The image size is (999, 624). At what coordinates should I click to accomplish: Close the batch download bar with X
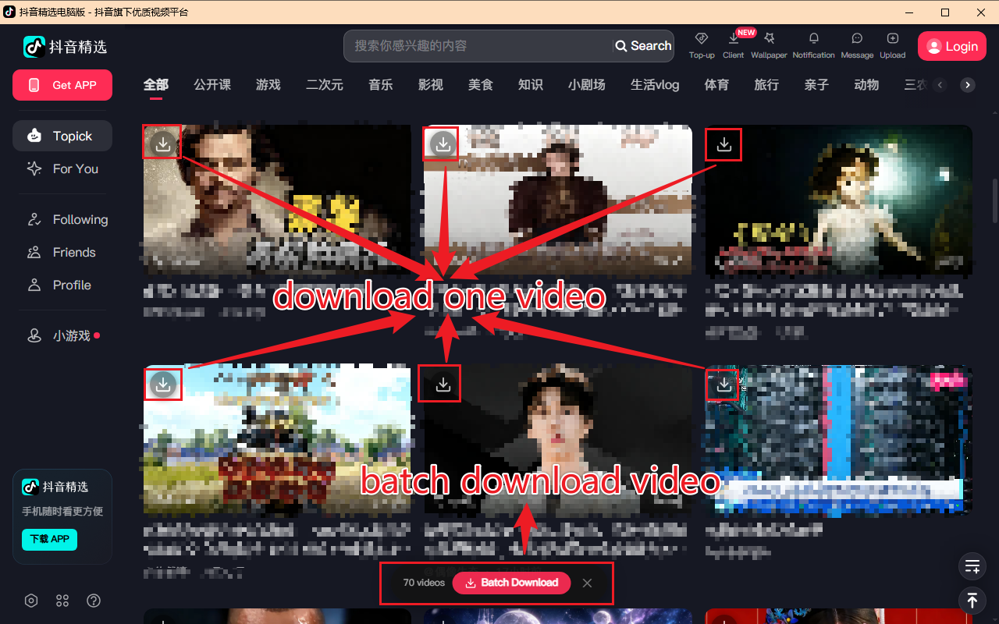point(587,583)
